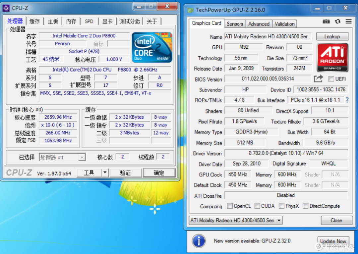Click the Release Date Jan 9, 2009 value
Viewport: 358px width, 254px height.
(x=241, y=68)
